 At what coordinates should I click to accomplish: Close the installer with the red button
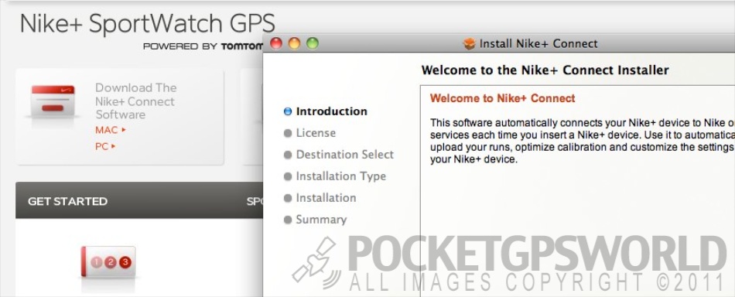(x=276, y=43)
